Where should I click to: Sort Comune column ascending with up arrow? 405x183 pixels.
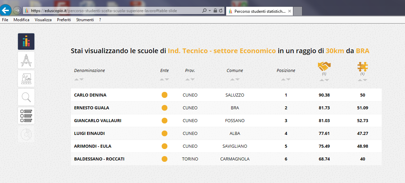point(233,79)
